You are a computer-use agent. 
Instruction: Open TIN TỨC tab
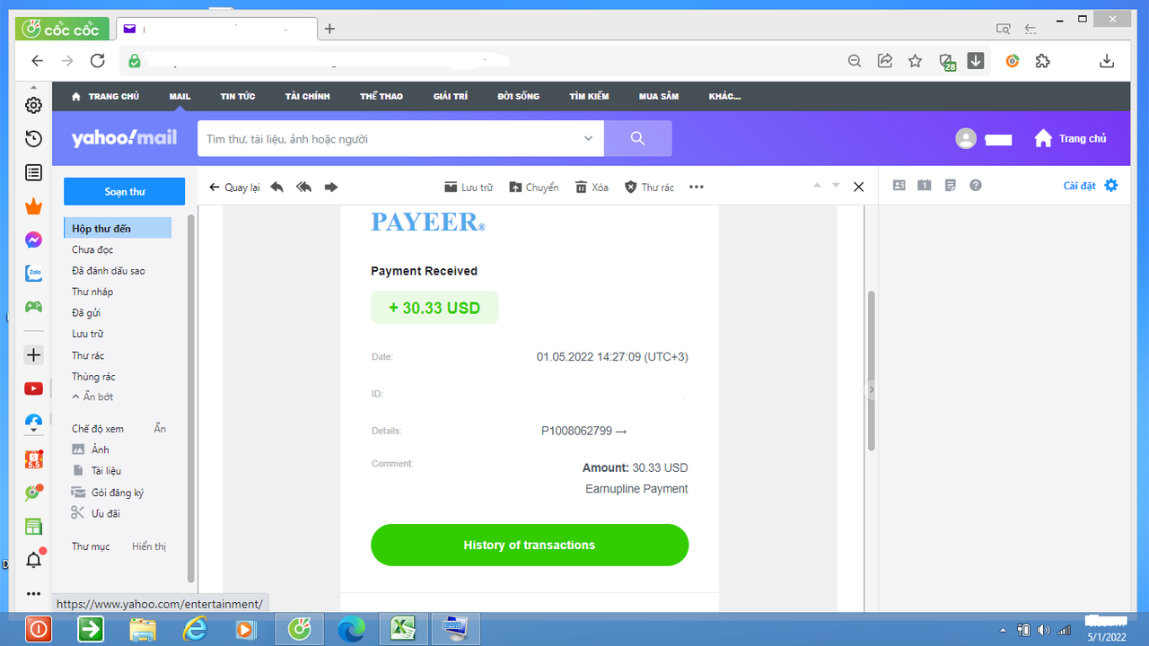(238, 96)
